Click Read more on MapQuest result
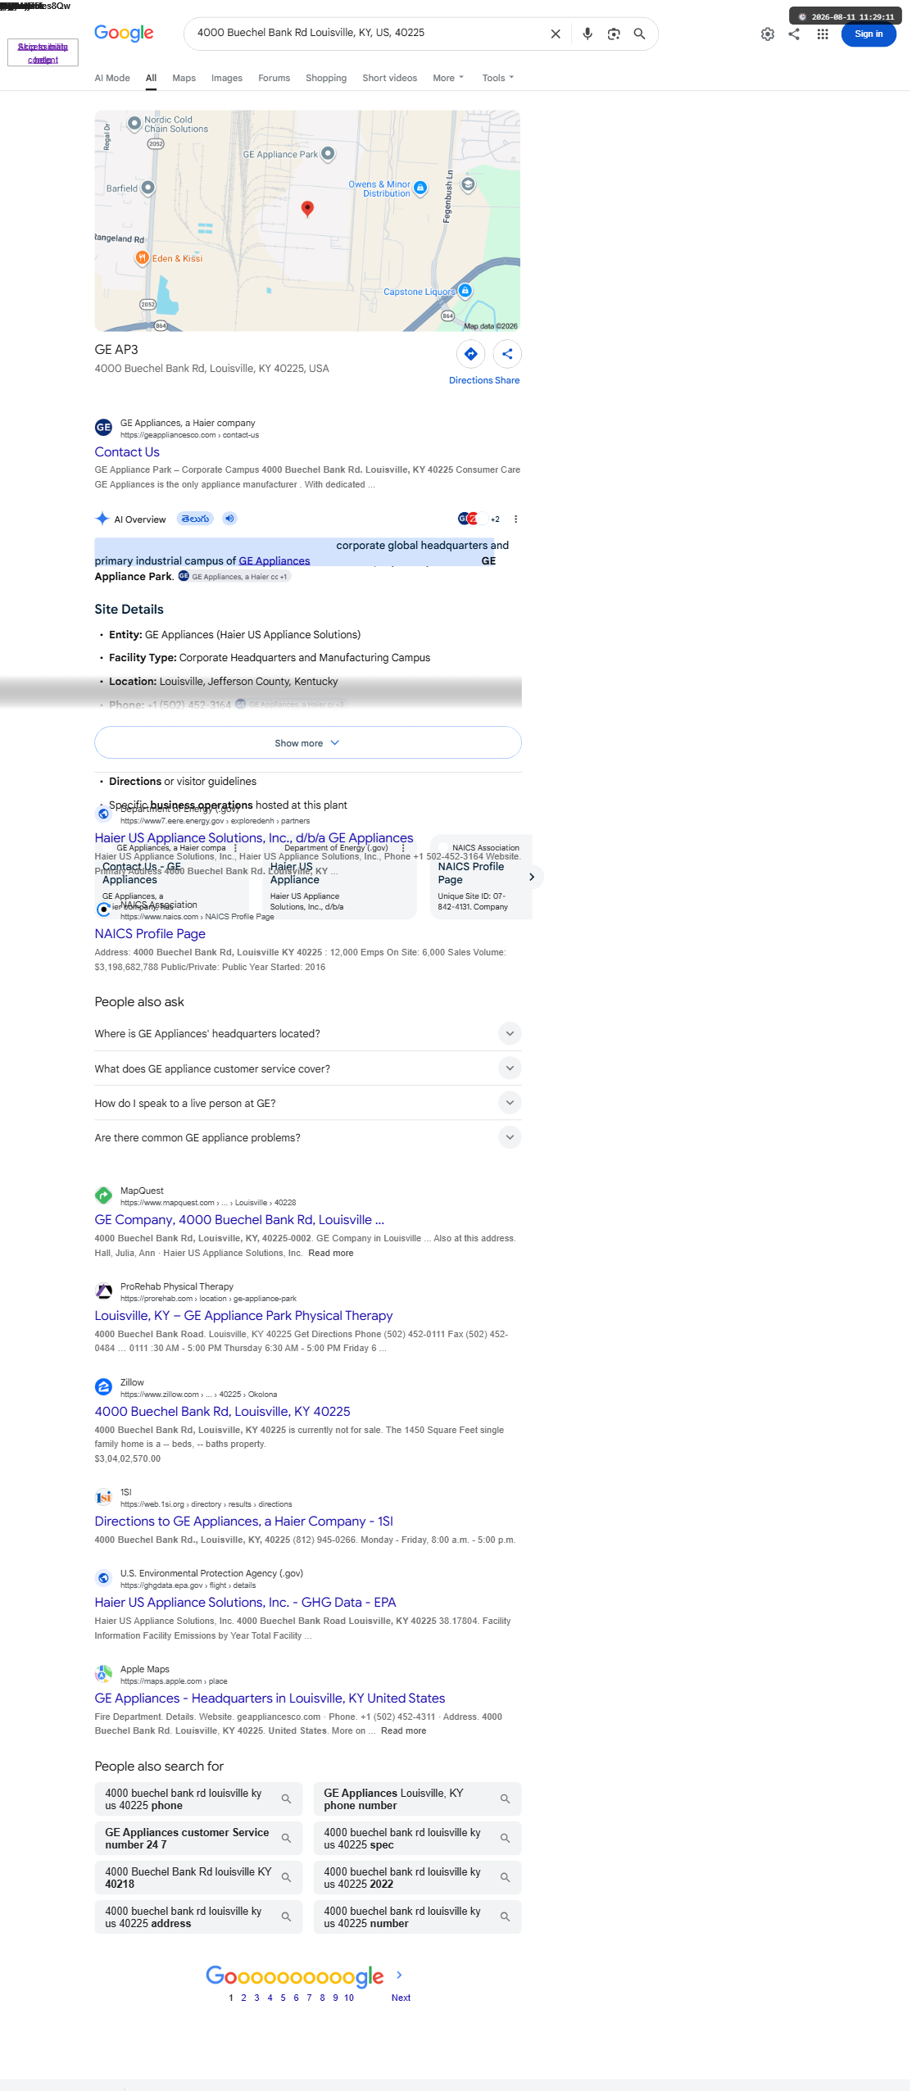This screenshot has height=2091, width=921. click(331, 1253)
